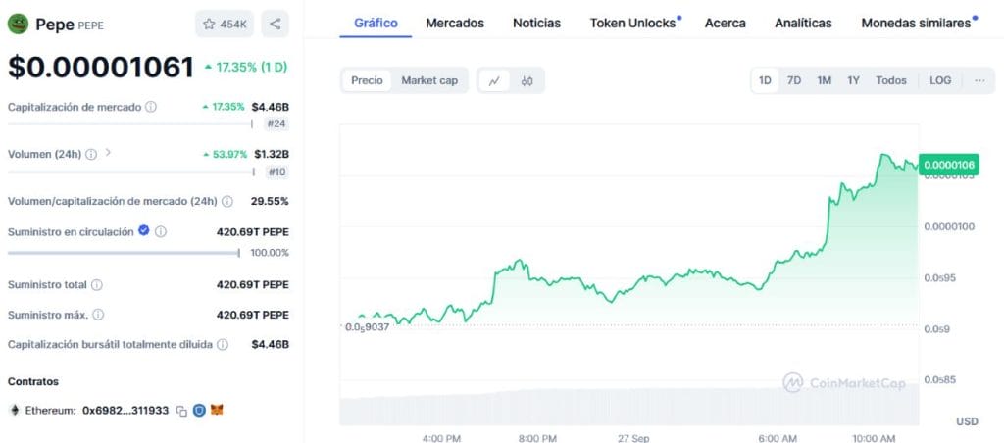Open the chart more options ellipsis
This screenshot has height=443, width=1004.
[x=979, y=80]
